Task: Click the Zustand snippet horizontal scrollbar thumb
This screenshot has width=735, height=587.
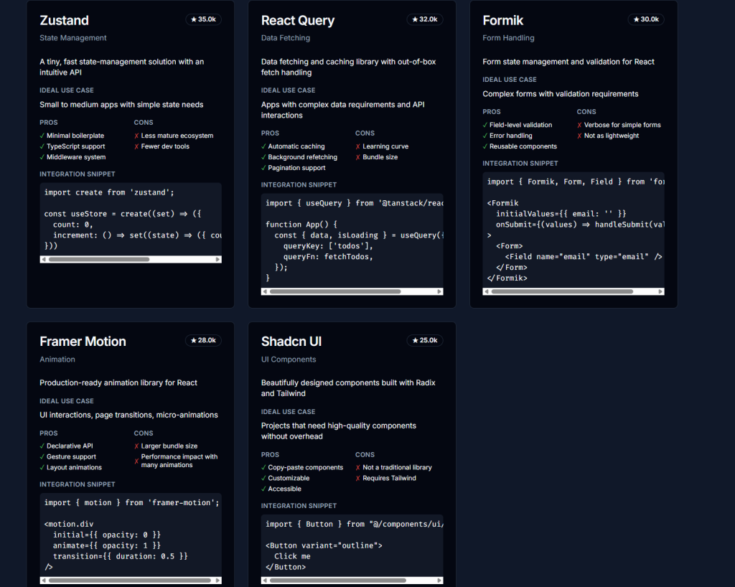Action: (99, 259)
